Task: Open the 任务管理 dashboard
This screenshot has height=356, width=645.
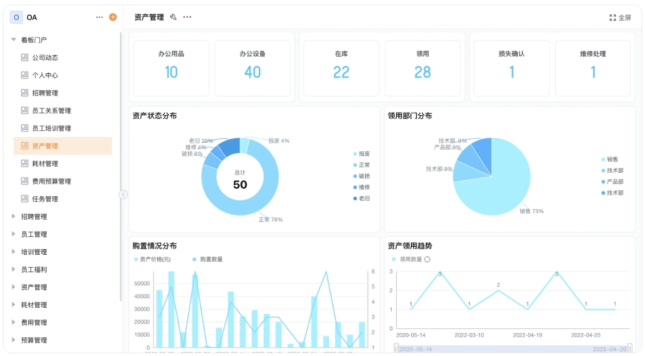Action: point(45,198)
